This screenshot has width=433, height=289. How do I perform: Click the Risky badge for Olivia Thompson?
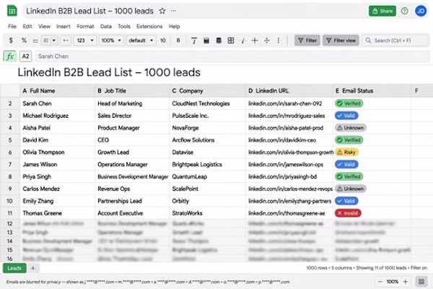[346, 152]
